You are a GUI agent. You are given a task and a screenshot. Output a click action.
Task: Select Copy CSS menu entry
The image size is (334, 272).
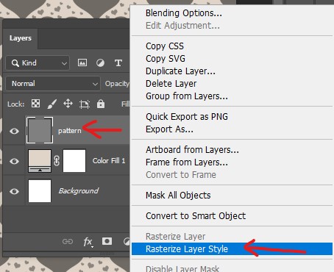(x=165, y=46)
